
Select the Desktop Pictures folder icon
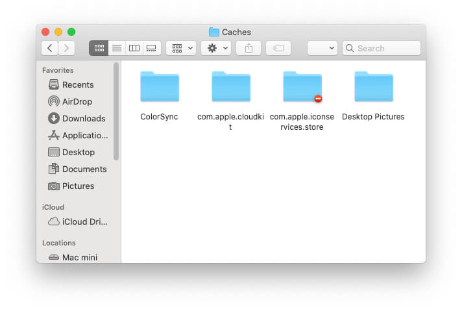374,86
